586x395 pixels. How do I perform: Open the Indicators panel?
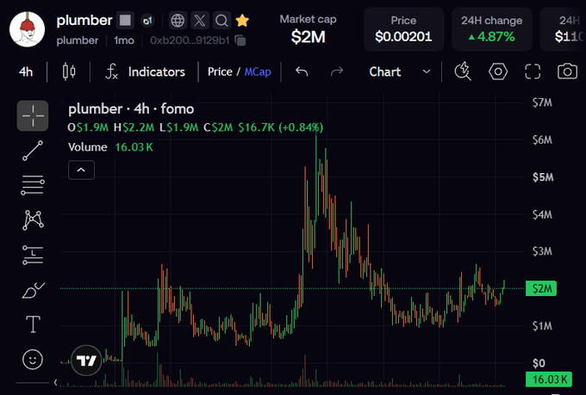coord(146,71)
